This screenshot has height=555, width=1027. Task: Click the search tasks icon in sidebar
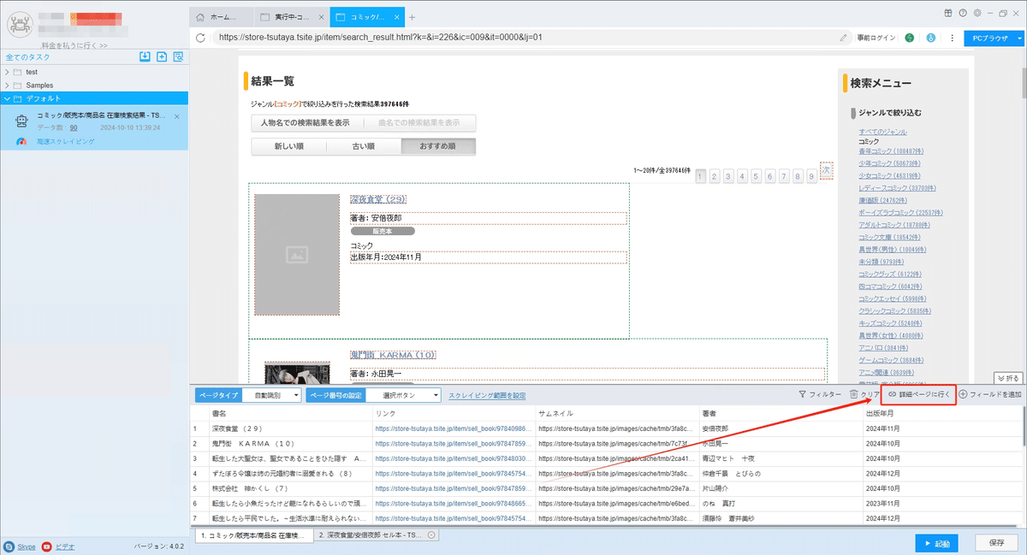[x=178, y=56]
